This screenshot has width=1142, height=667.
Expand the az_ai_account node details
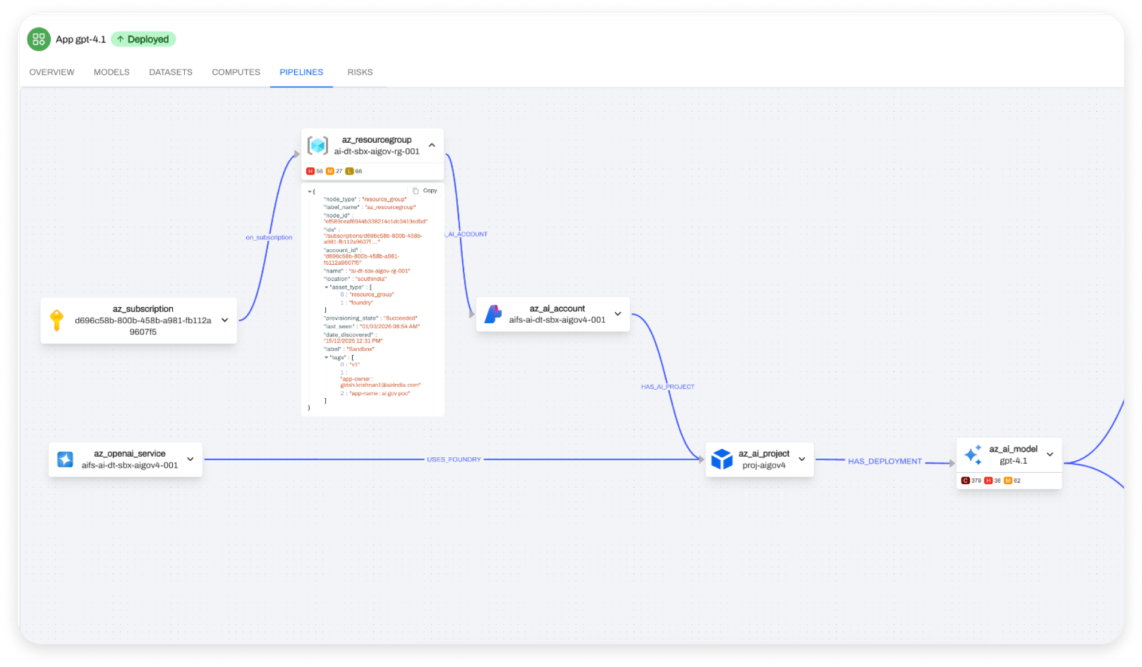618,314
